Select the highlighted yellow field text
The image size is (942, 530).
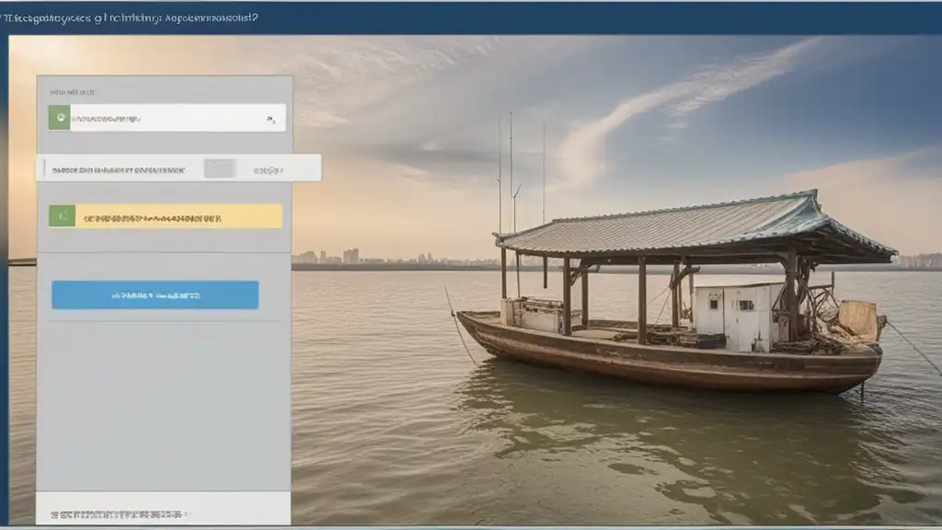coord(152,218)
